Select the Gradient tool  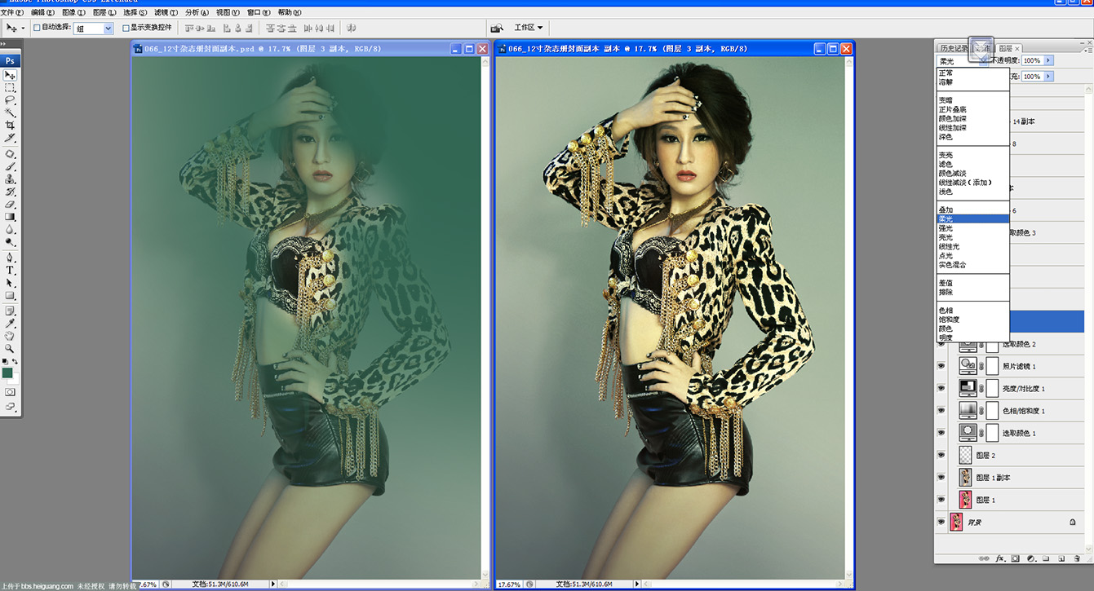pos(10,217)
